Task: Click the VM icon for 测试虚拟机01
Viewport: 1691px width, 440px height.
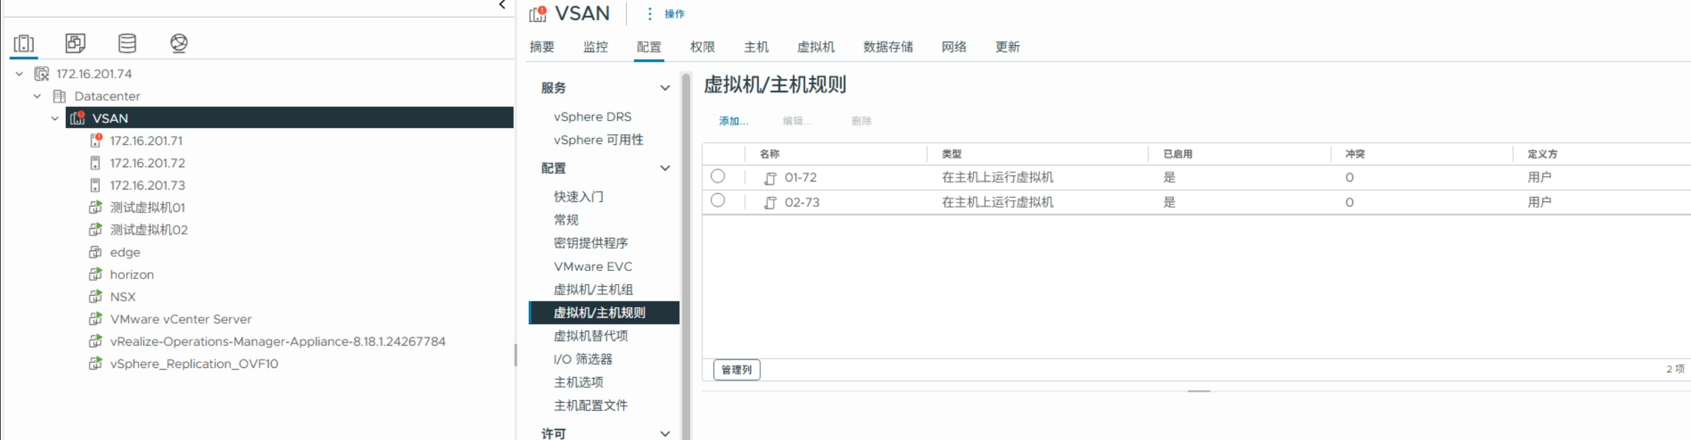Action: [x=96, y=208]
